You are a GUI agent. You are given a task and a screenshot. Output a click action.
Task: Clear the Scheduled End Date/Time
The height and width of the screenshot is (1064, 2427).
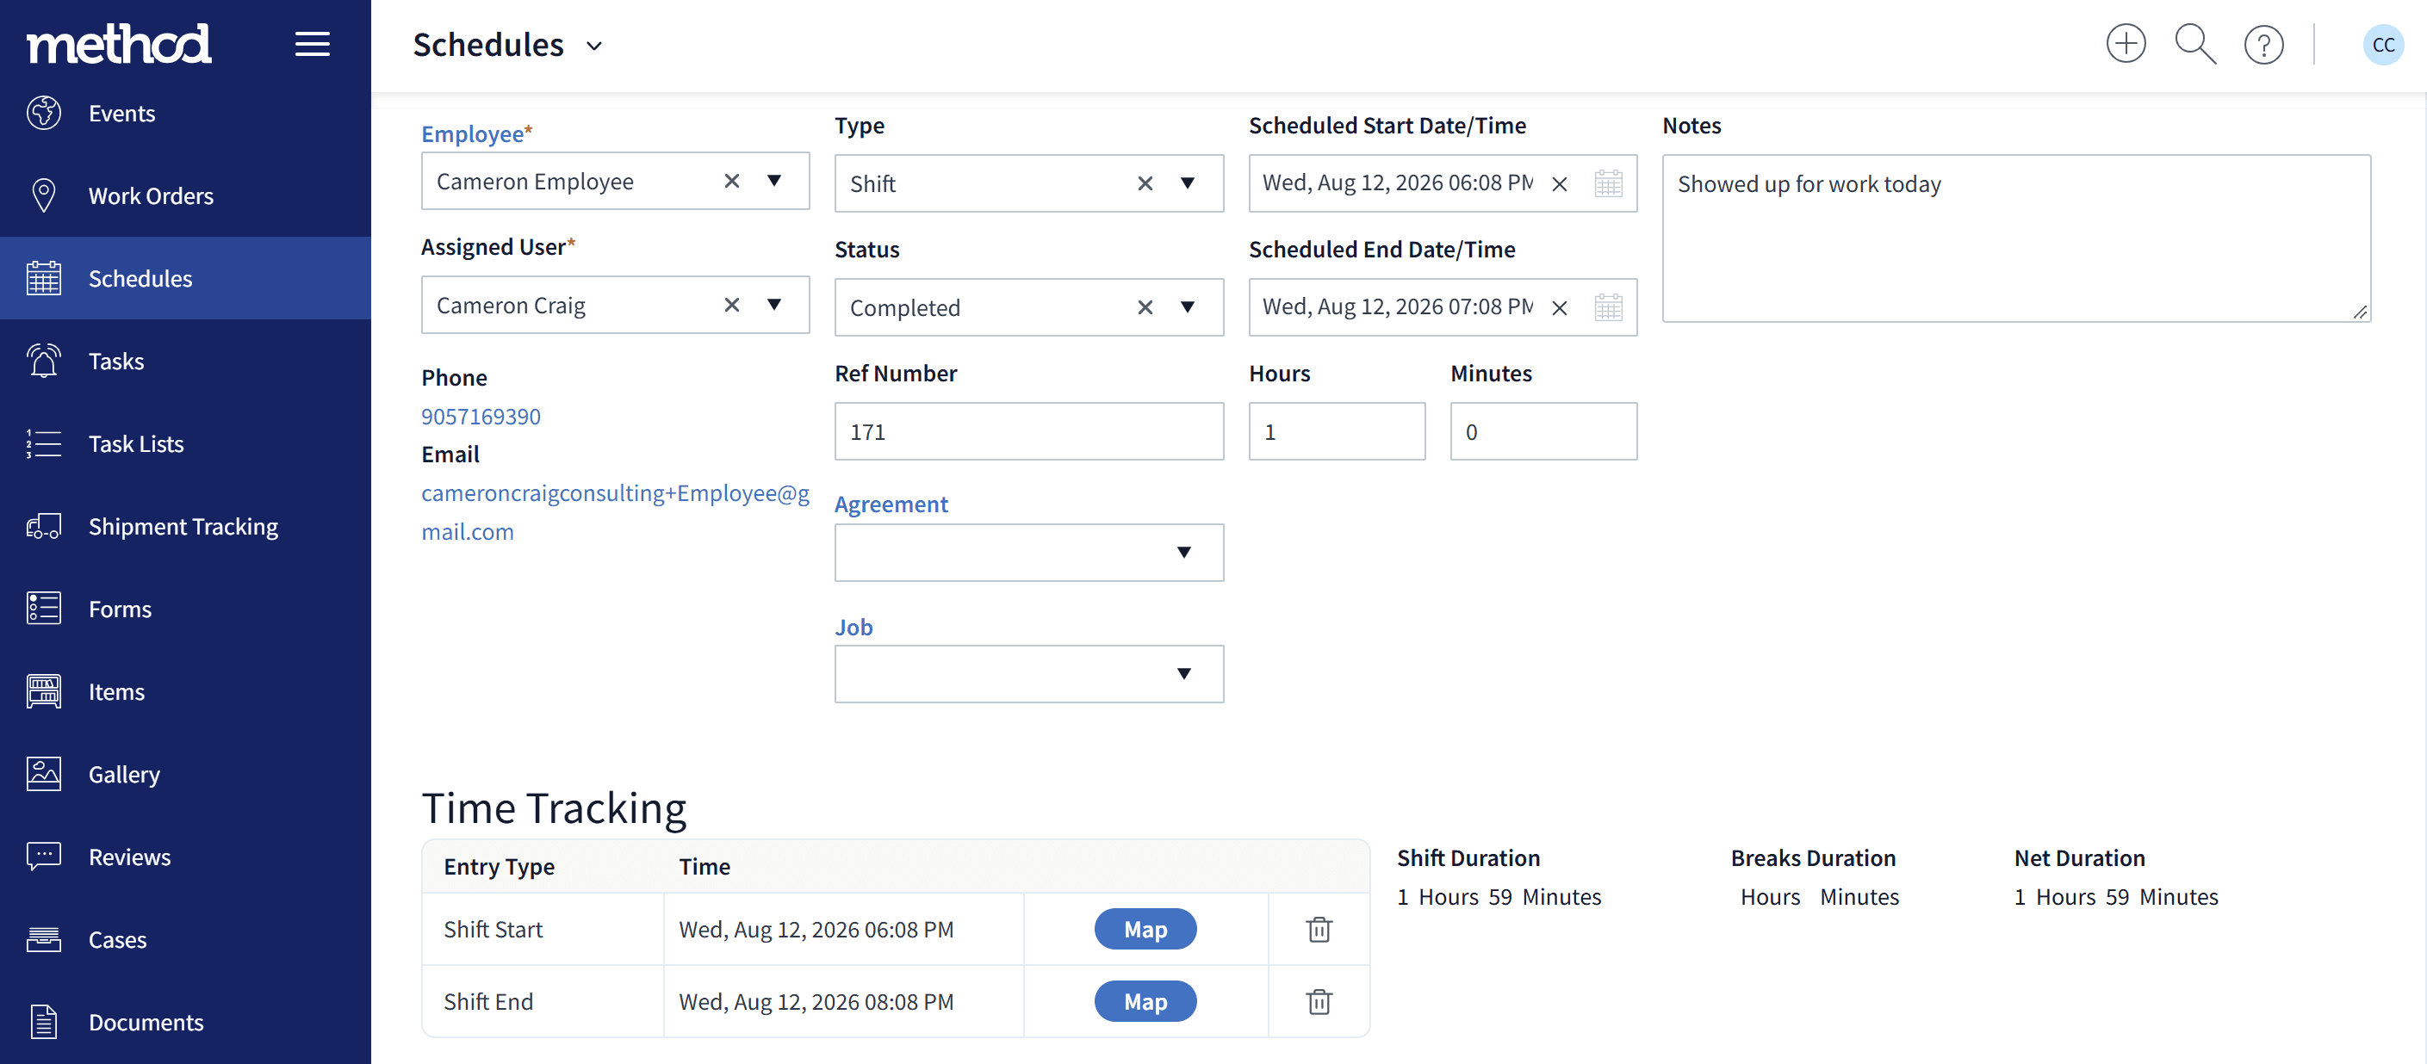coord(1559,308)
